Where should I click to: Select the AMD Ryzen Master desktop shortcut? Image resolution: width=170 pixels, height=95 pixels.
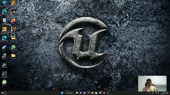point(13,12)
